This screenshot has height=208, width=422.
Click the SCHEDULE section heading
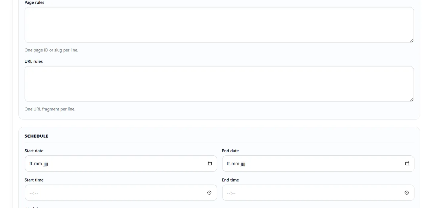point(36,136)
